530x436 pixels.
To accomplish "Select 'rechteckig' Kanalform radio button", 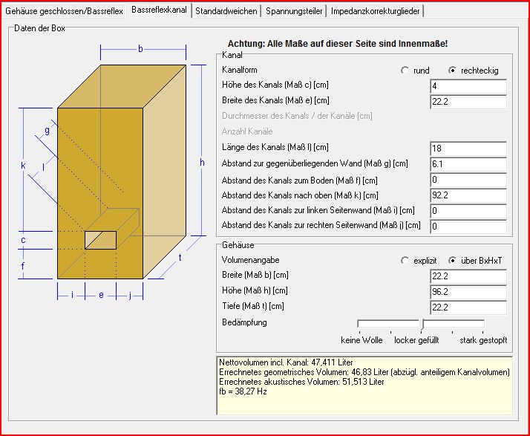I will [452, 71].
